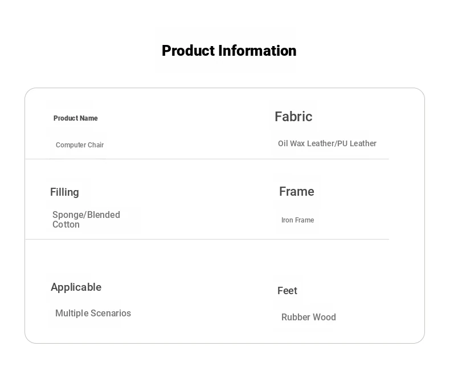Click the Multiple Scenarios value
450x367 pixels.
pos(93,313)
